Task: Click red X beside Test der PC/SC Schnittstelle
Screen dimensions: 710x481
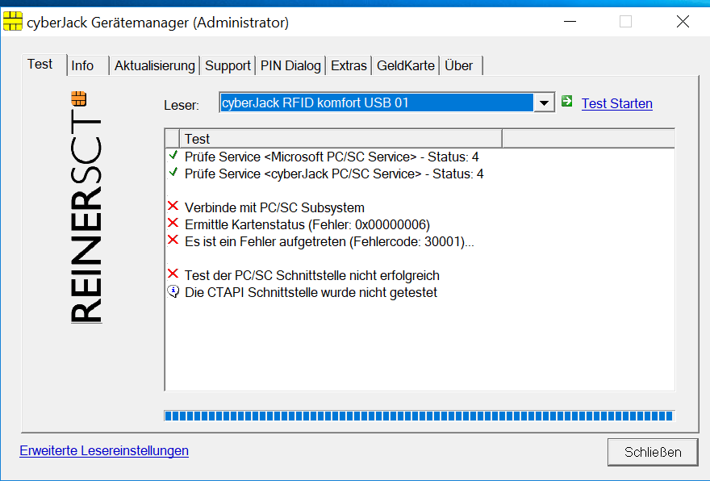Action: [173, 274]
